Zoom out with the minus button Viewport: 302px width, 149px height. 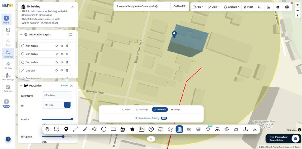click(x=298, y=10)
